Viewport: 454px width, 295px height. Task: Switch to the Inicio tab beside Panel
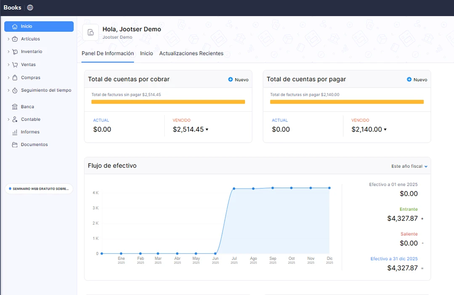(x=146, y=54)
